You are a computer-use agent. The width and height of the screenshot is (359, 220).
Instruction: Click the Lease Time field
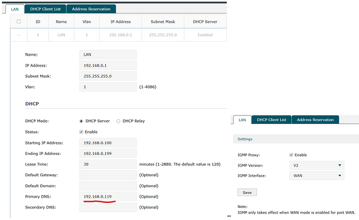click(108, 164)
